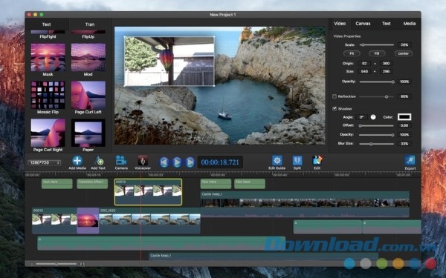Select the highlighted 00013 overlay clip

[x=148, y=192]
